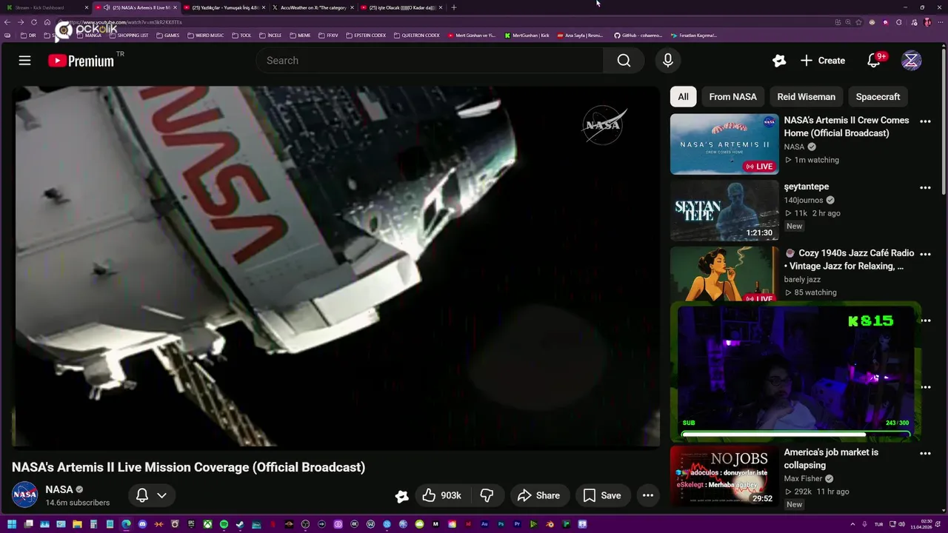Switch to the Yazlıkçılar browser tab
948x533 pixels.
pos(225,7)
